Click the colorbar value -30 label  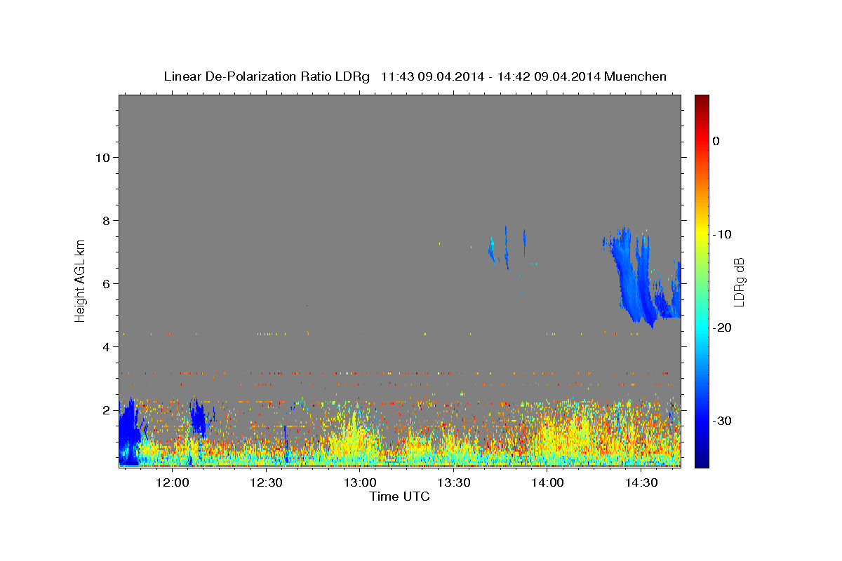722,421
